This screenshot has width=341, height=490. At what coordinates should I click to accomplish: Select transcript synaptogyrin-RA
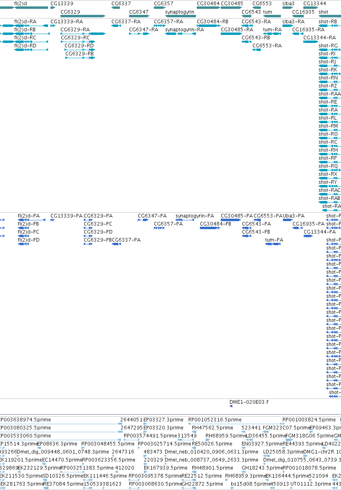[184, 30]
